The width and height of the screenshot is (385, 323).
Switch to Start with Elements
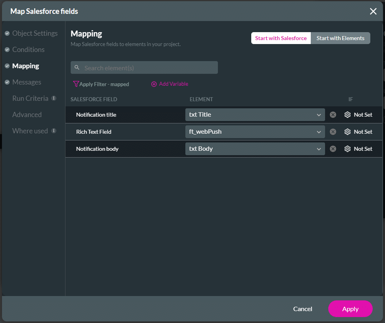[x=341, y=38]
